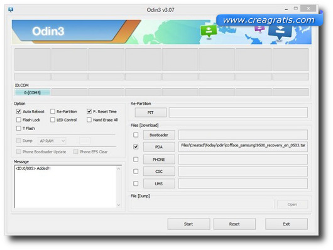Click Phone EFS Clear checkbox
The width and height of the screenshot is (333, 250).
coord(75,151)
